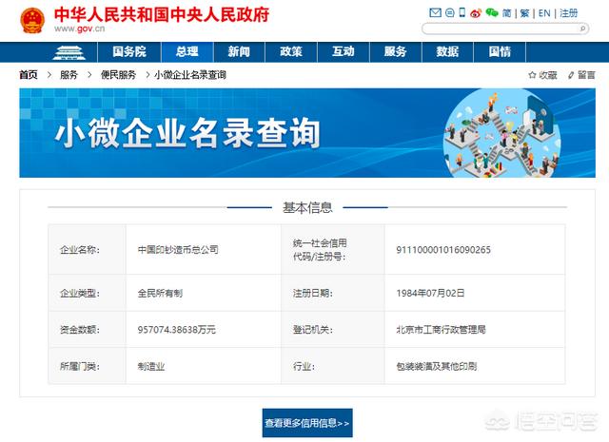Open the 国情 menu

click(x=500, y=52)
